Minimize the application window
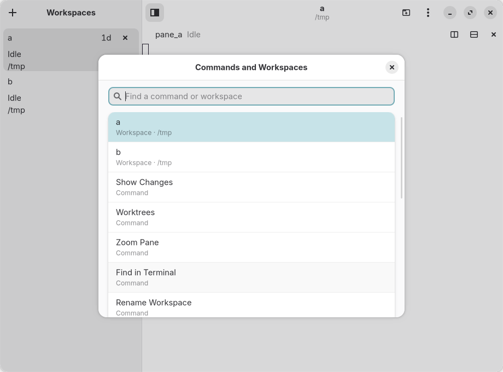 click(450, 13)
